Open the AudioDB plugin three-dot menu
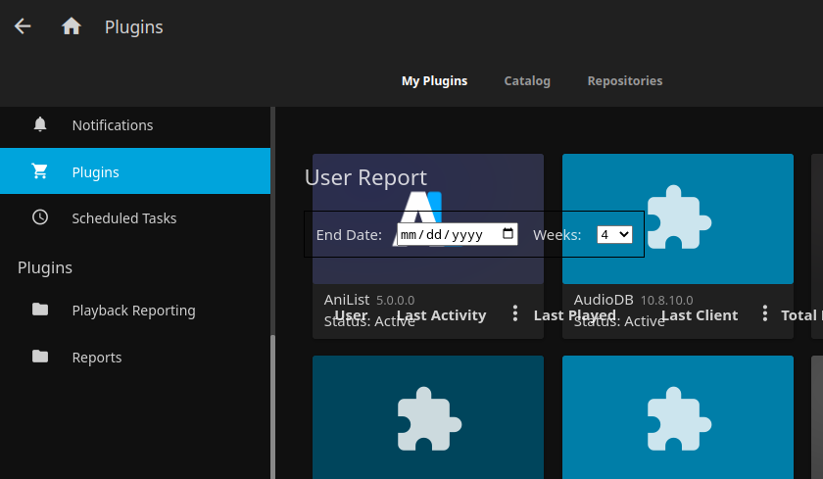The height and width of the screenshot is (479, 823). pyautogui.click(x=764, y=313)
